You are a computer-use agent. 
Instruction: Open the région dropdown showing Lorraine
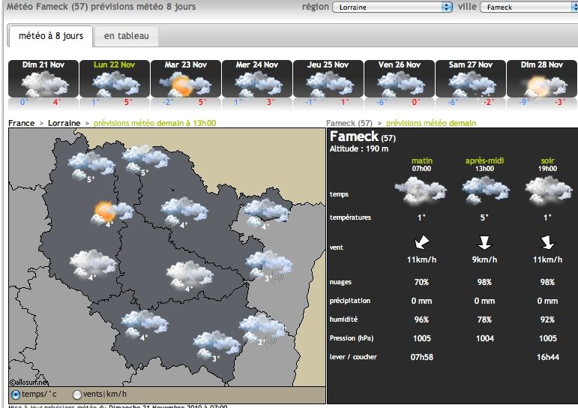[392, 7]
